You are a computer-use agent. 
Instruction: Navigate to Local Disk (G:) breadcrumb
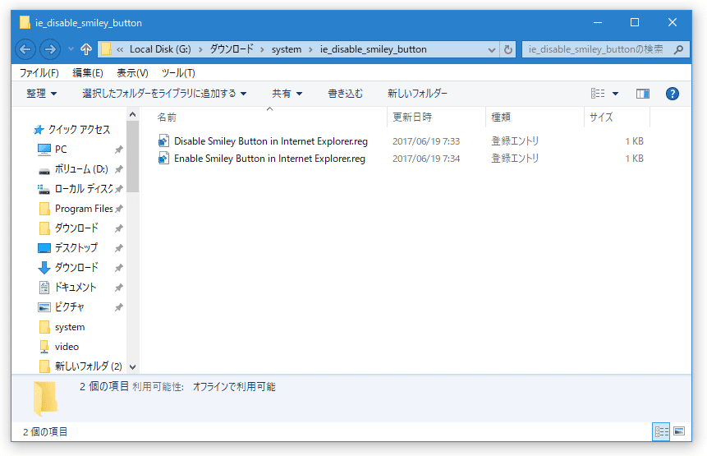(x=160, y=49)
